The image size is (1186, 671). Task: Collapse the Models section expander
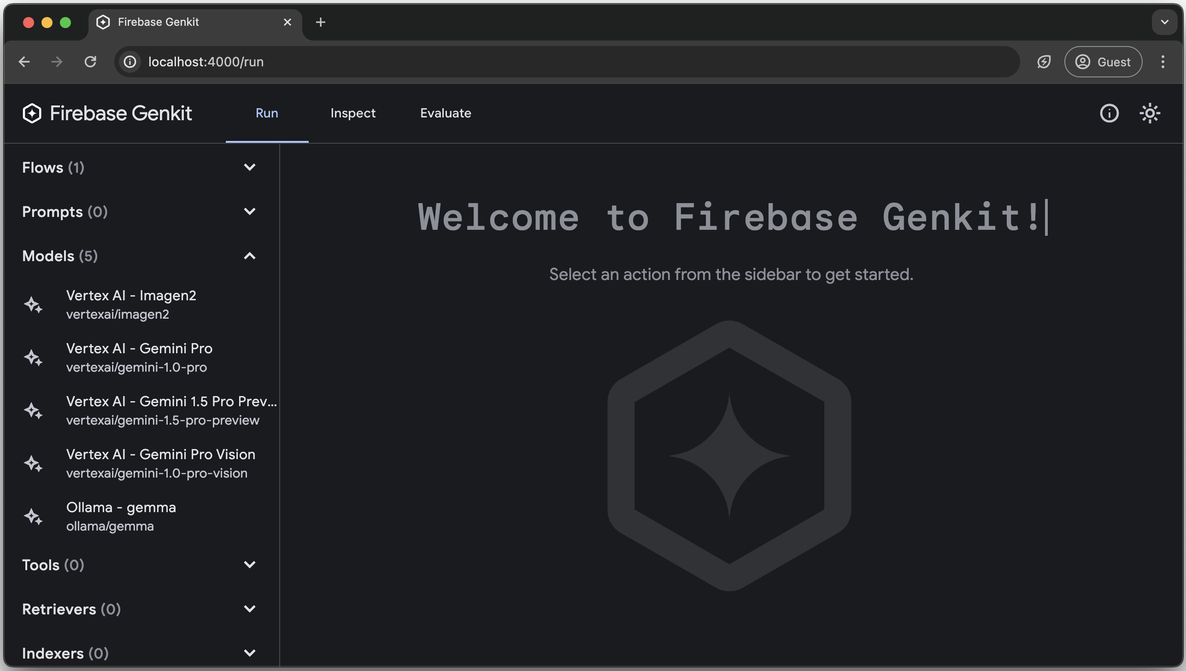[250, 256]
